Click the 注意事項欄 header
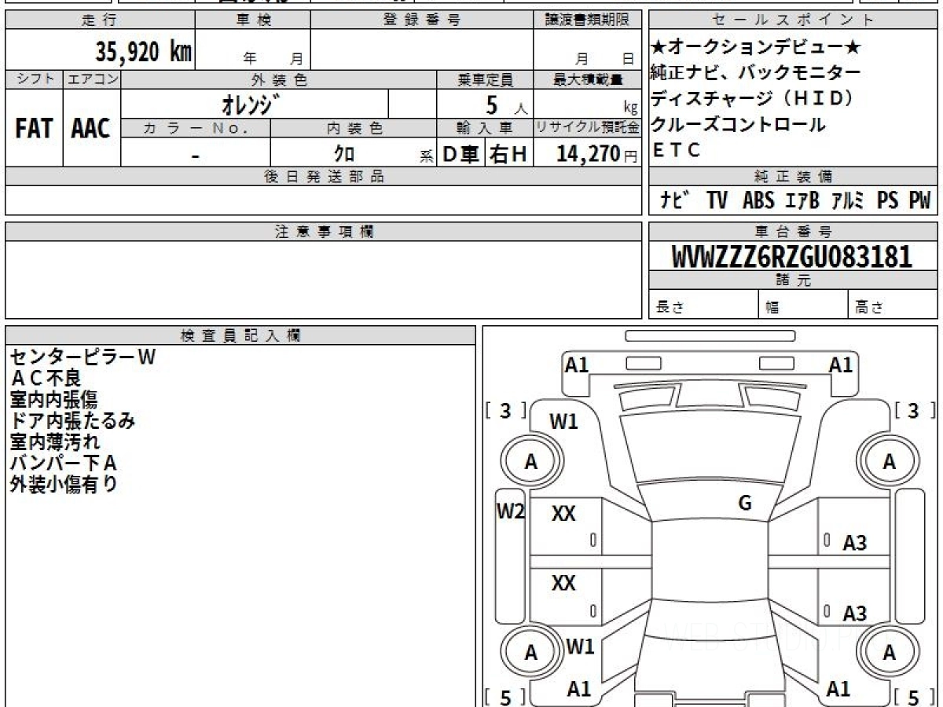943x707 pixels. [x=324, y=232]
